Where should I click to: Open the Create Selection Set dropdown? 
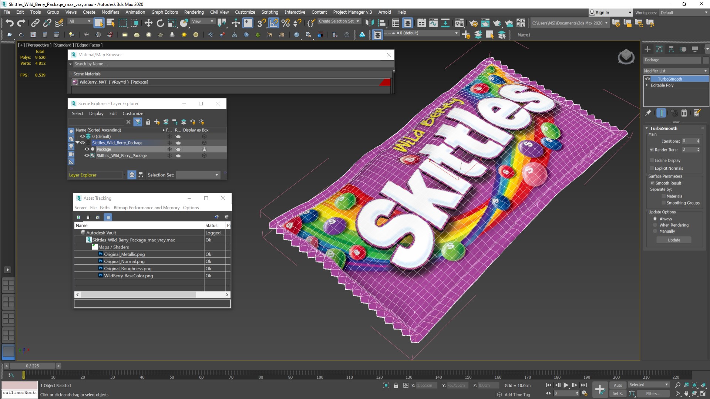339,21
